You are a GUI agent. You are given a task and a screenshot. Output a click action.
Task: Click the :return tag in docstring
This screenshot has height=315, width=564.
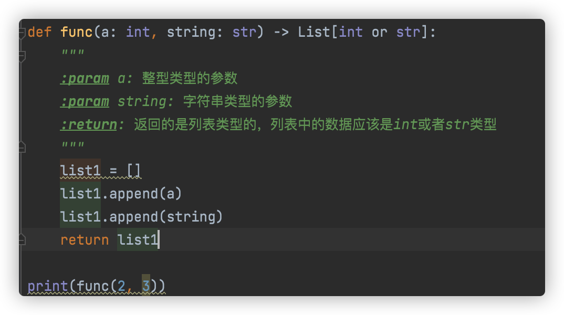(88, 124)
